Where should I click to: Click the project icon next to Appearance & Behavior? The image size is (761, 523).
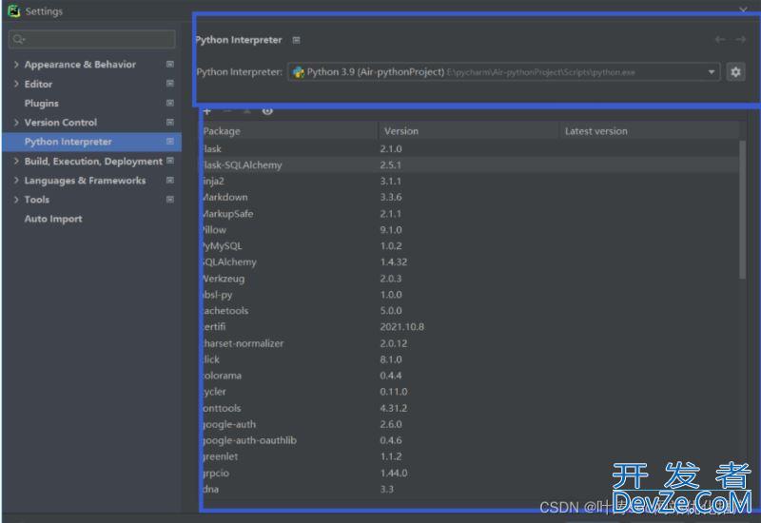[x=170, y=64]
